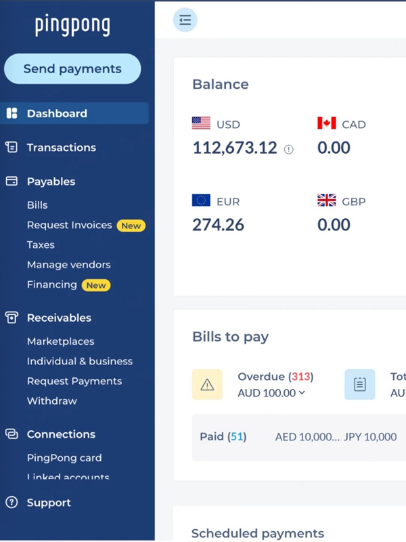This screenshot has height=542, width=406.
Task: Click the Overdue warning triangle icon
Action: tap(207, 384)
